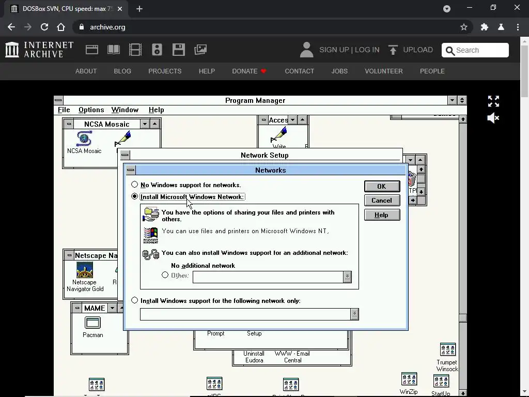The height and width of the screenshot is (397, 529).
Task: Open the Texts book icon
Action: point(113,50)
